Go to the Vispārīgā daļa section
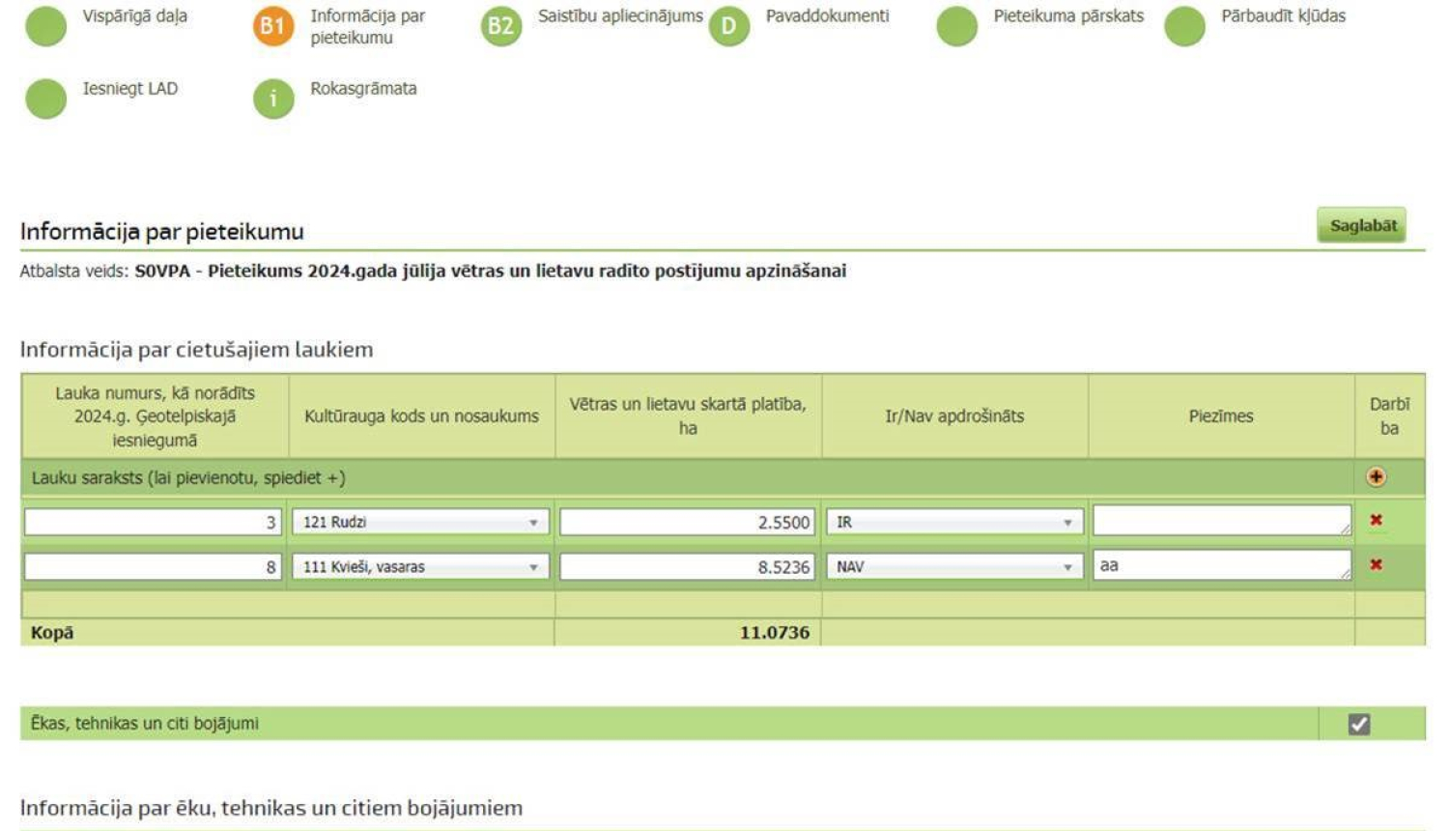1449x831 pixels. click(x=134, y=16)
